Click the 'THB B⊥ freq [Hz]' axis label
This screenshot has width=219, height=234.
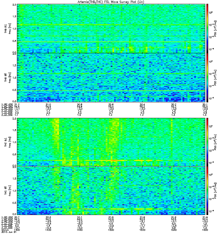(8, 29)
